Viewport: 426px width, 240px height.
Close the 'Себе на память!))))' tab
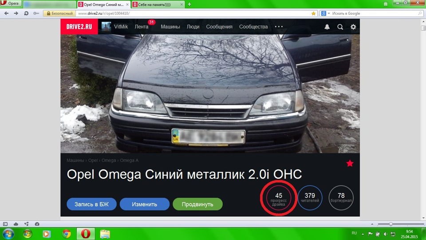point(181,4)
